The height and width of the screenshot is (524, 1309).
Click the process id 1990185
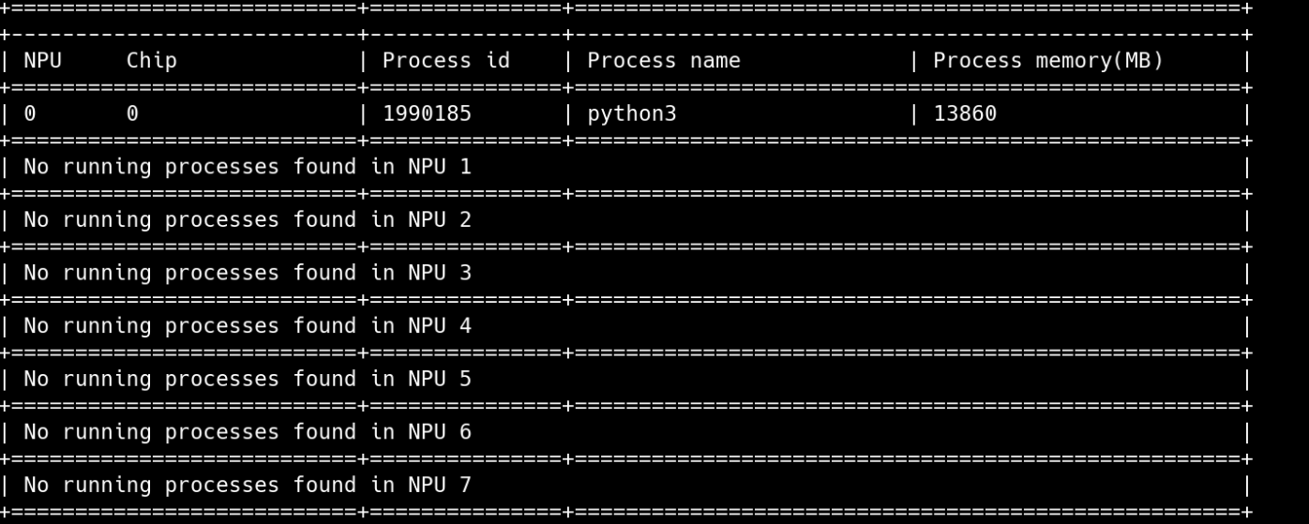[x=427, y=114]
